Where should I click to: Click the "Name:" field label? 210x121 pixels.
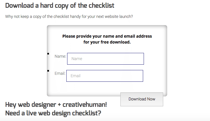click(x=60, y=56)
